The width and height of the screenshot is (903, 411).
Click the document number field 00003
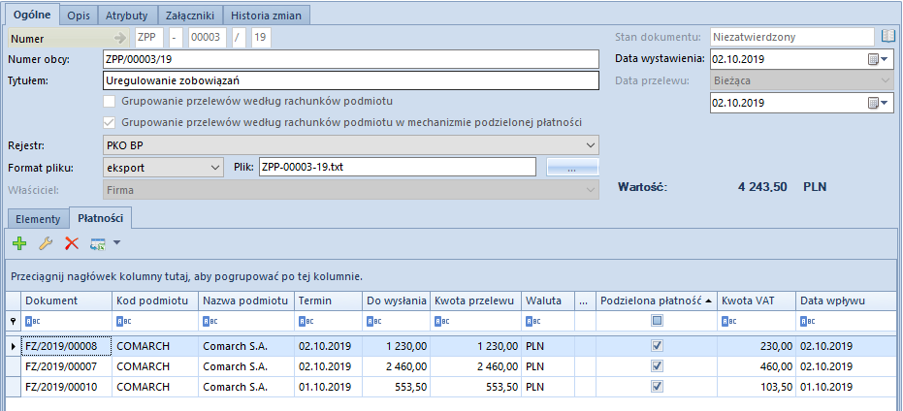click(208, 38)
